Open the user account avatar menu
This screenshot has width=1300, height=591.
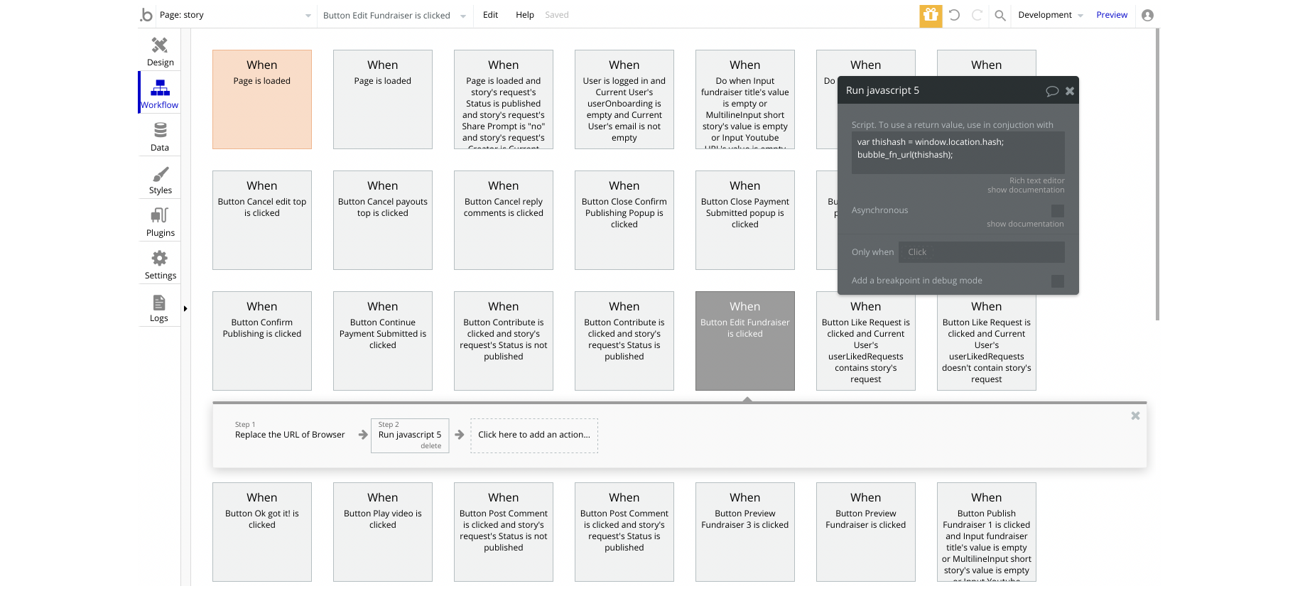pyautogui.click(x=1147, y=15)
